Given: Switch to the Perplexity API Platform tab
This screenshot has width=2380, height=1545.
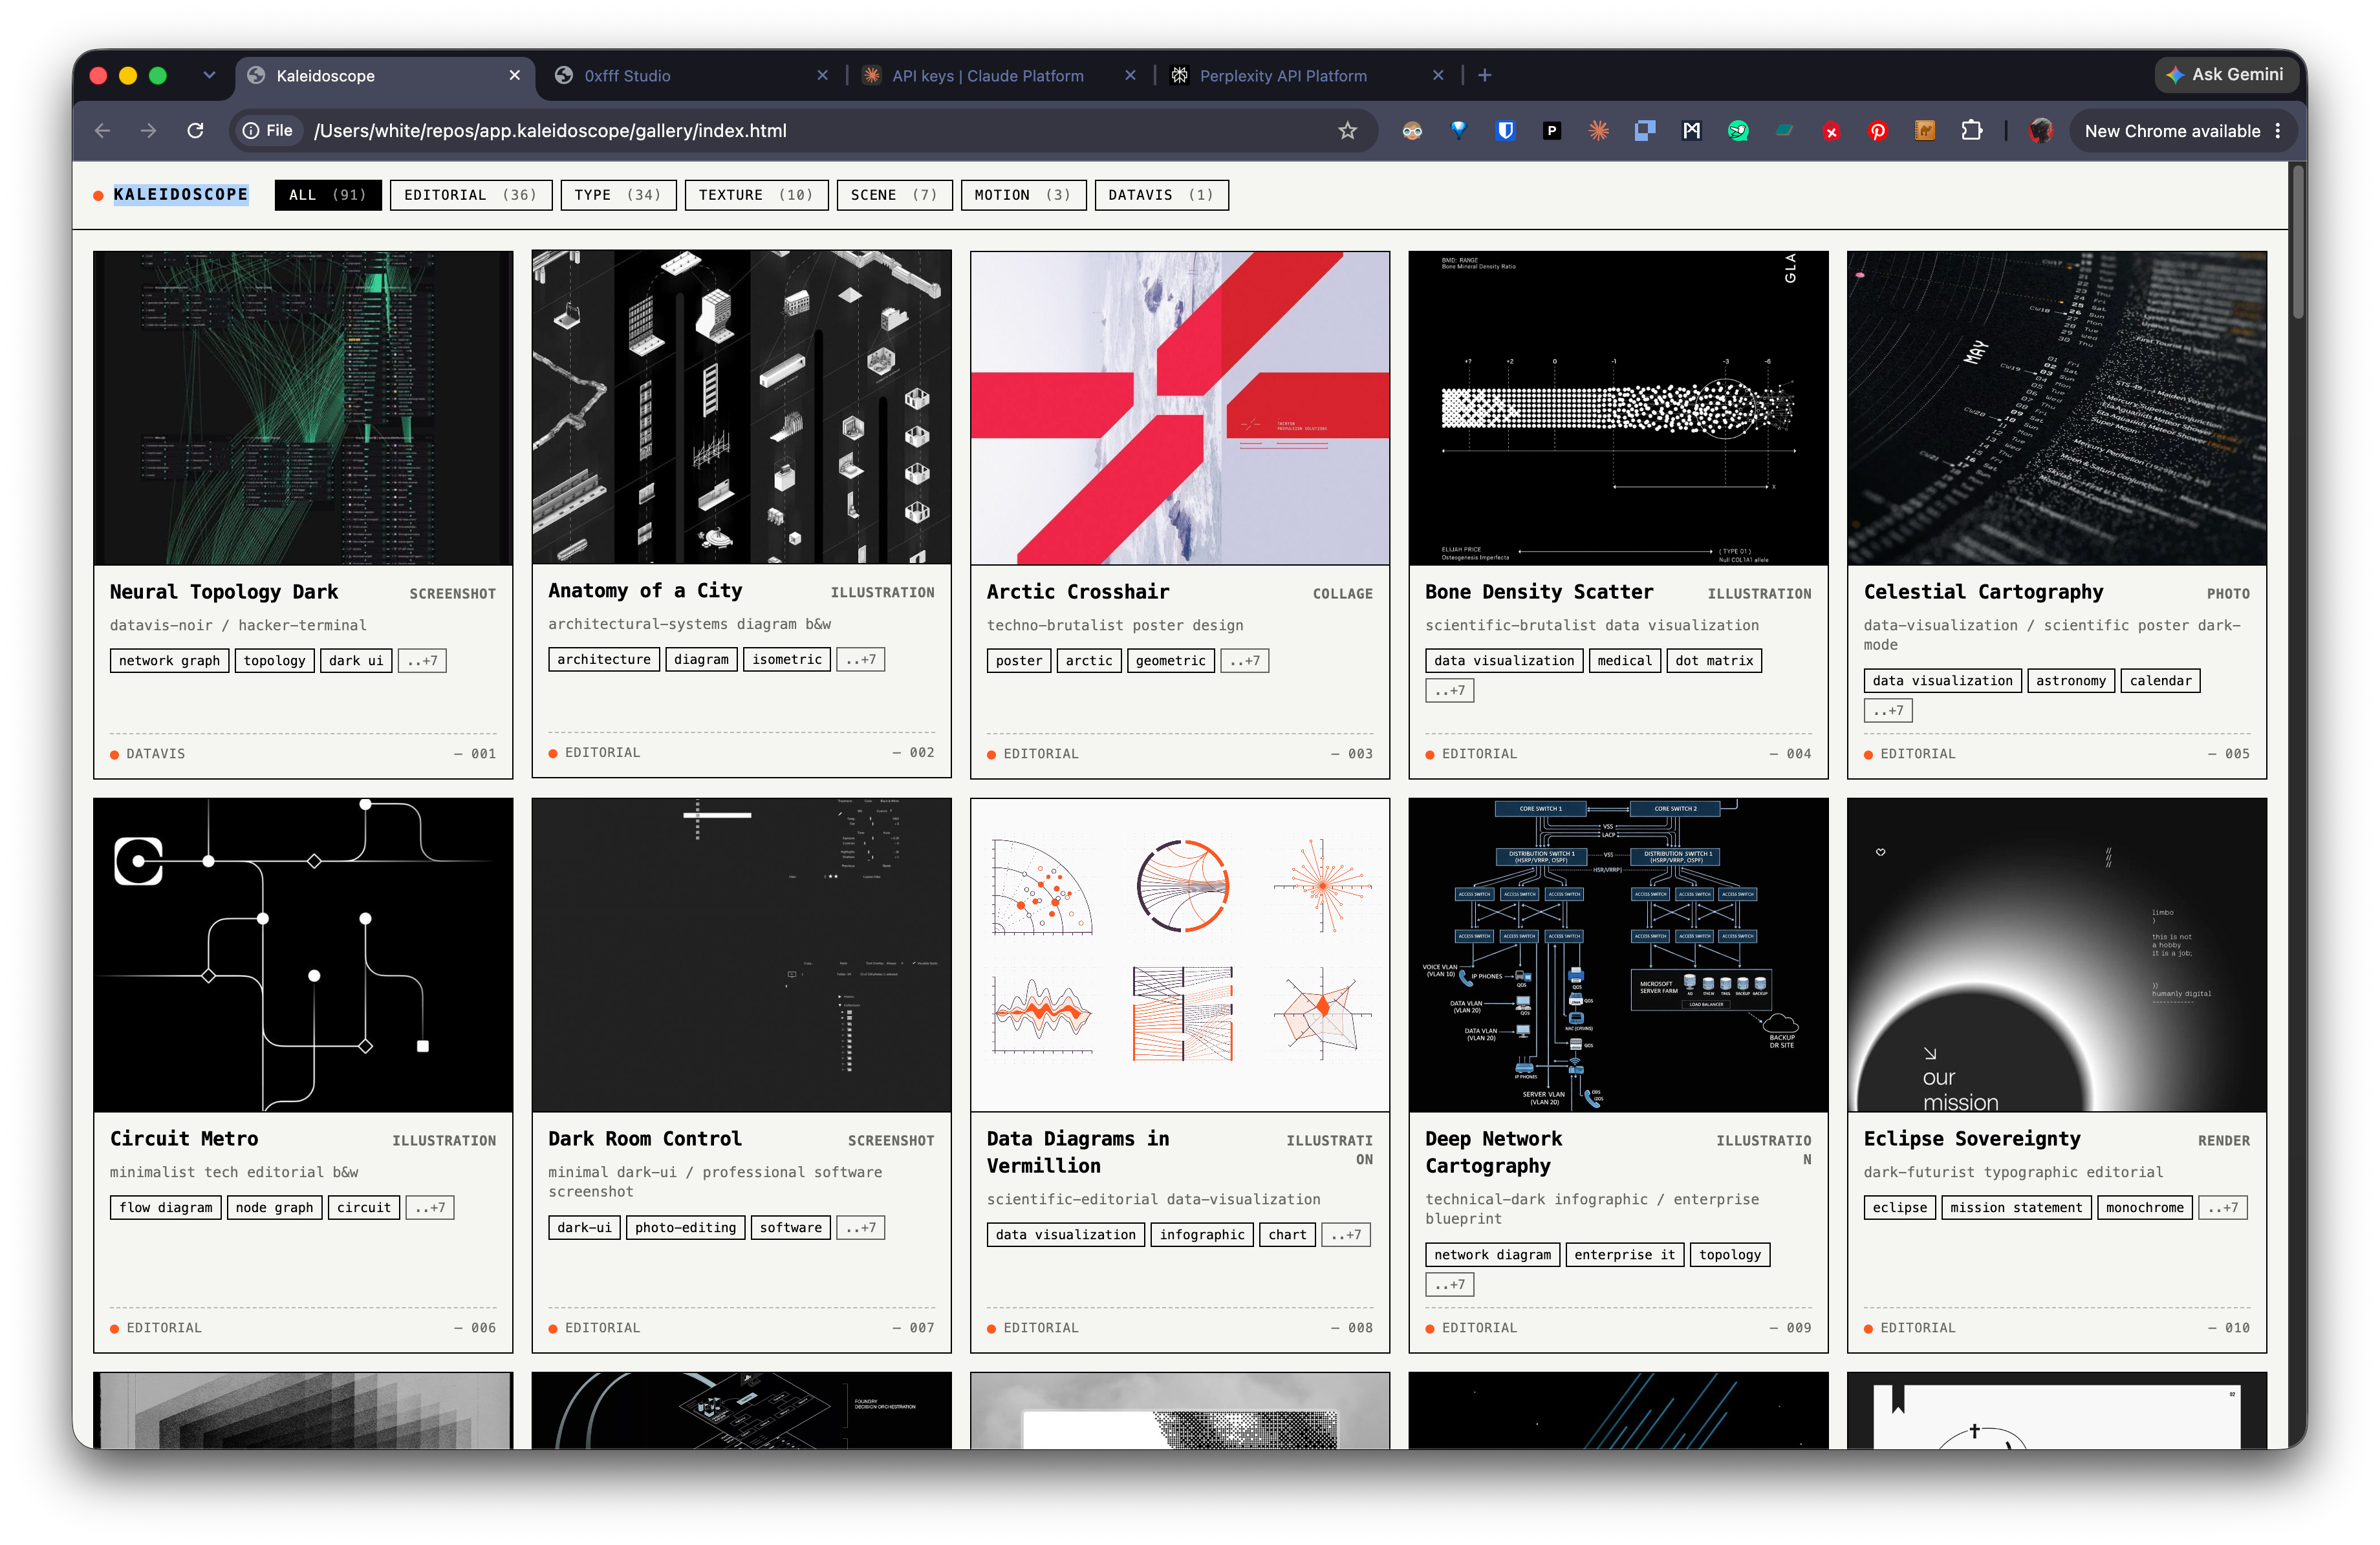Looking at the screenshot, I should pos(1283,75).
